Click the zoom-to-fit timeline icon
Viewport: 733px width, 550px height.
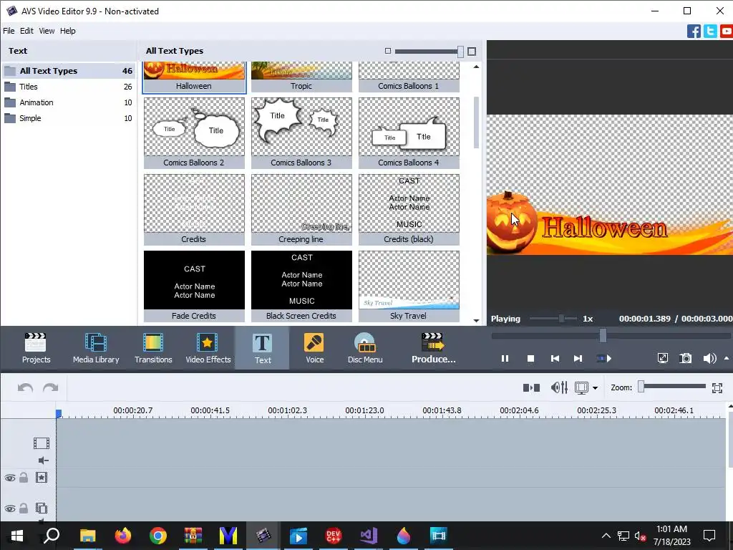pos(717,387)
